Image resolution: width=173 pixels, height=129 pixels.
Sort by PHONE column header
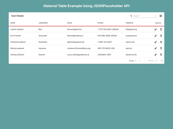[x=100, y=23]
